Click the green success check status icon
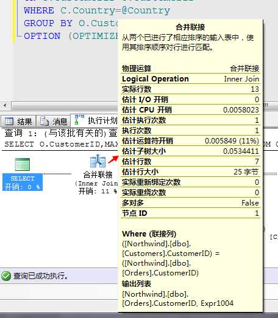The height and width of the screenshot is (318, 278). pos(6,276)
